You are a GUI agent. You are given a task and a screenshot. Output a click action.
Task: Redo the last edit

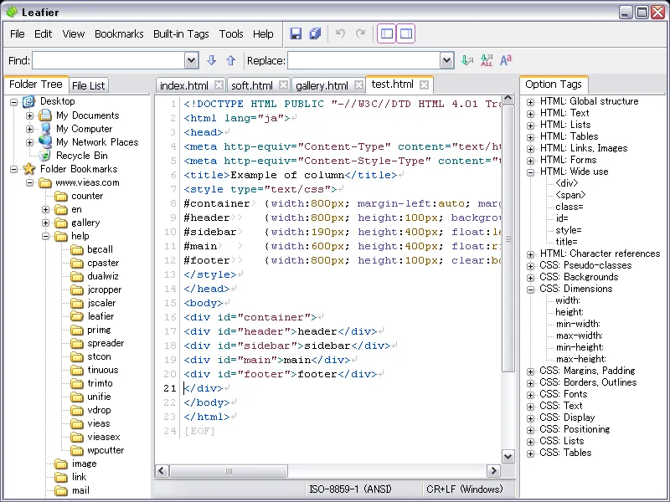click(x=360, y=33)
